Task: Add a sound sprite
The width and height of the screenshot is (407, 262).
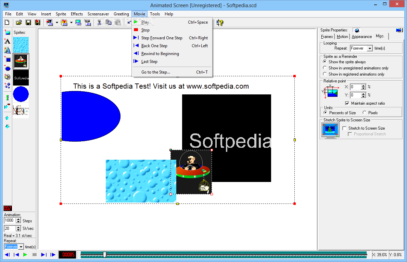Action: pos(7,77)
